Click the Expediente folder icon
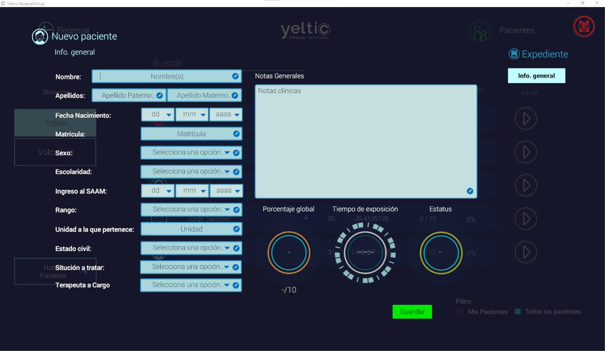 pyautogui.click(x=514, y=54)
